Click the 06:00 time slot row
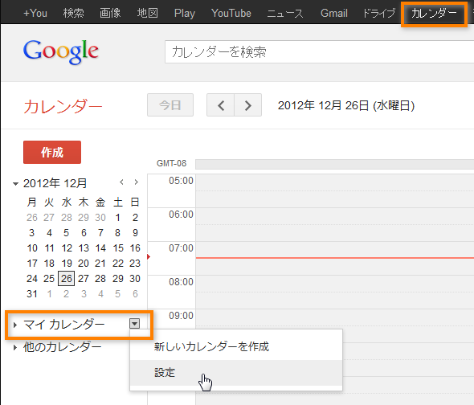The image size is (474, 405). pos(335,224)
